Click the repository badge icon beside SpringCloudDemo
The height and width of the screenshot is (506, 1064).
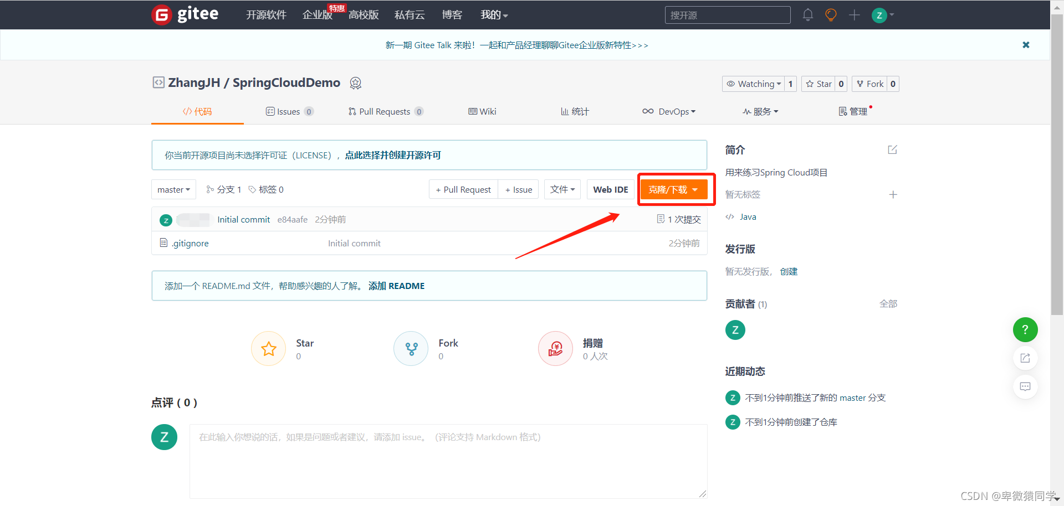click(x=355, y=83)
